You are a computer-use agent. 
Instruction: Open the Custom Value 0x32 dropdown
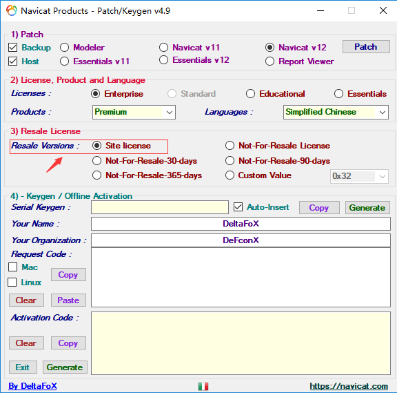[359, 176]
